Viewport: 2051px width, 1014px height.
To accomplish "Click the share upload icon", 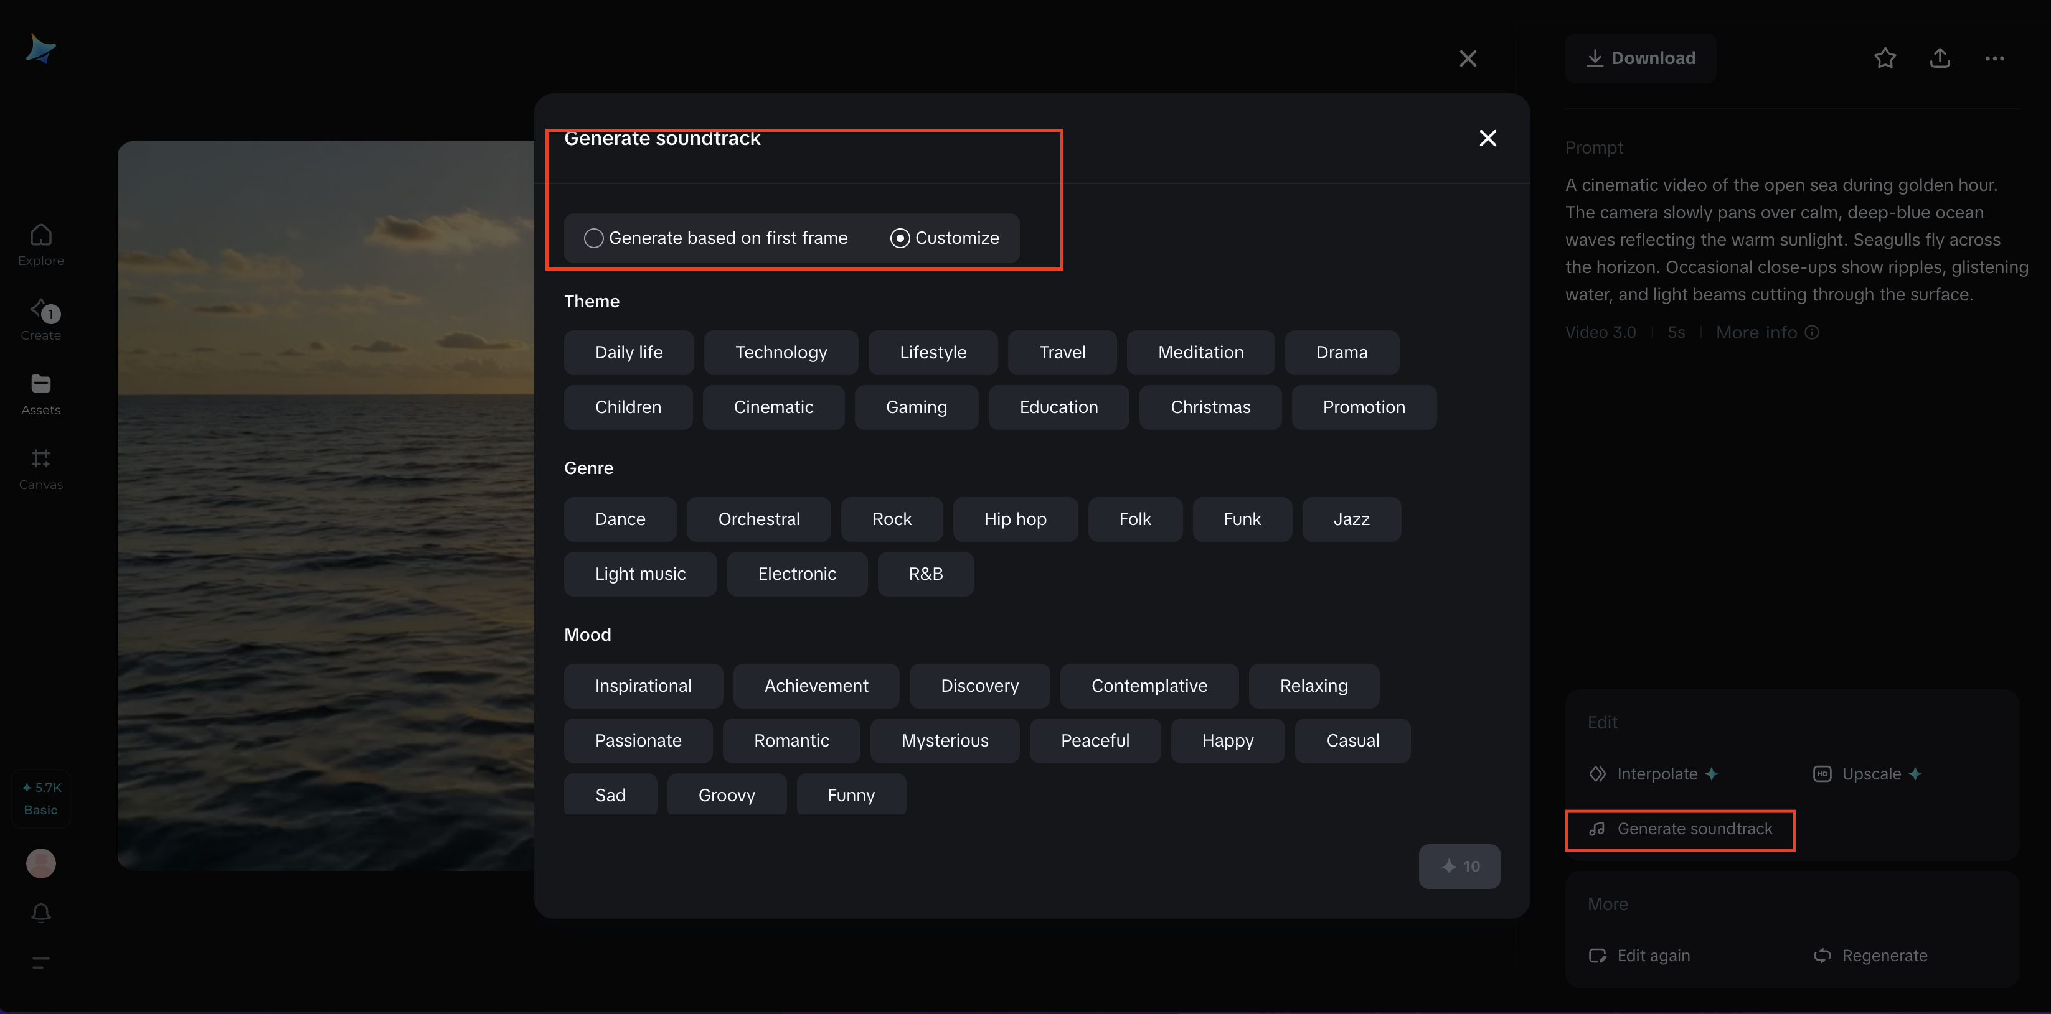I will tap(1940, 58).
